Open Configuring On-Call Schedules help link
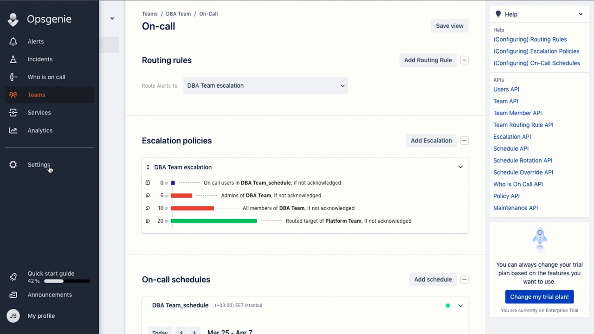 (x=536, y=63)
